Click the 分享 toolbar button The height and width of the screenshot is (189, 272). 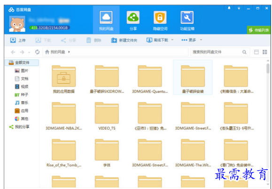pos(68,40)
